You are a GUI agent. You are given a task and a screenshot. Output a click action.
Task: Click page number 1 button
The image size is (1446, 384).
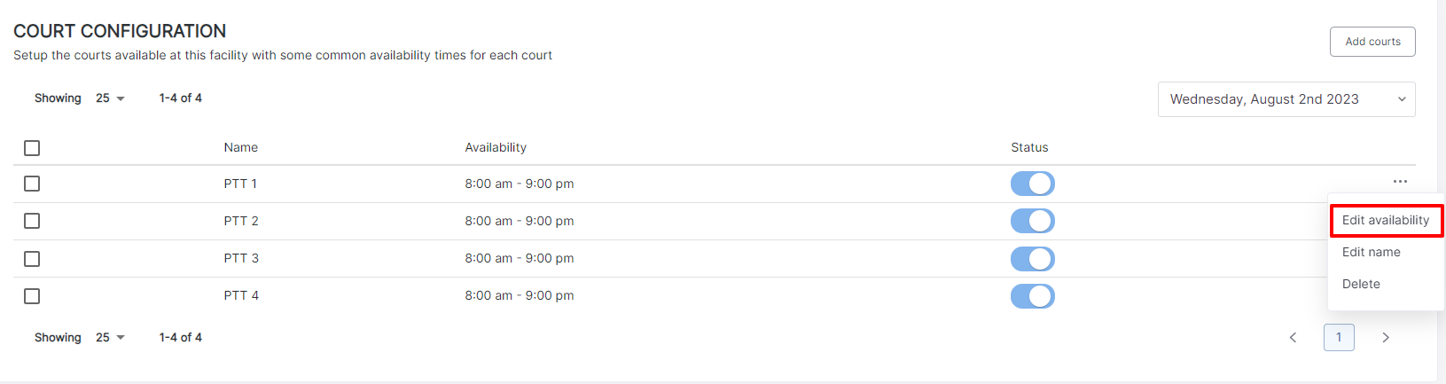tap(1339, 338)
